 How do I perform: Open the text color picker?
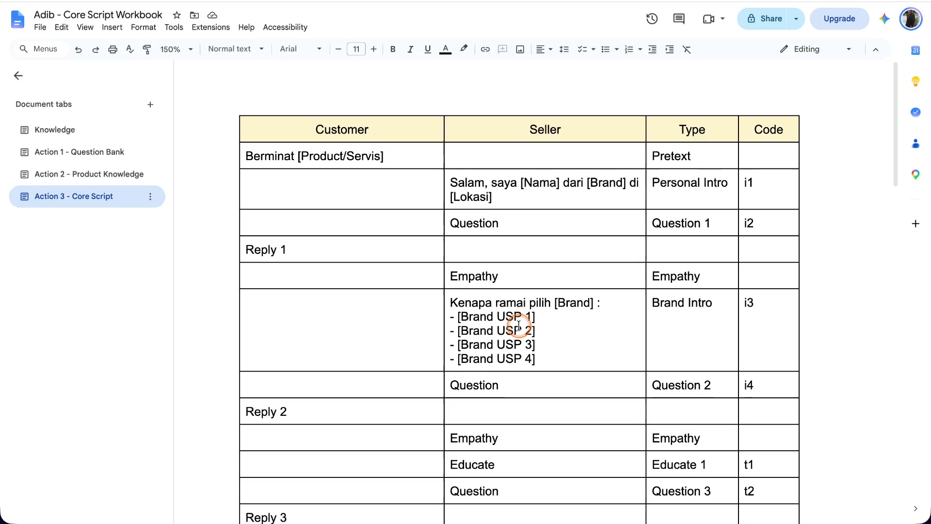click(445, 49)
